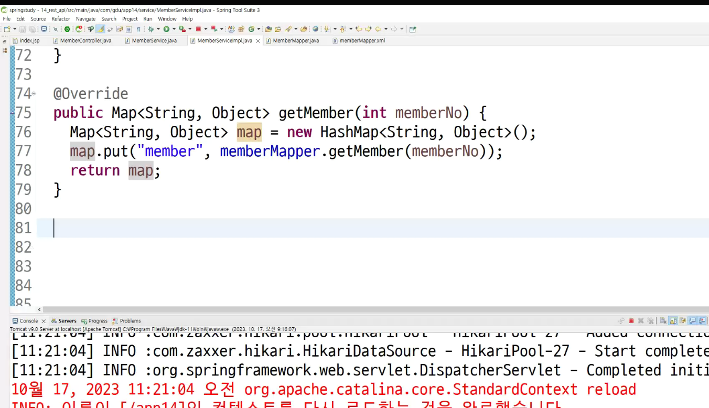Click the editor horizontal scrollbar
Screen dimensions: 709x408
375,310
